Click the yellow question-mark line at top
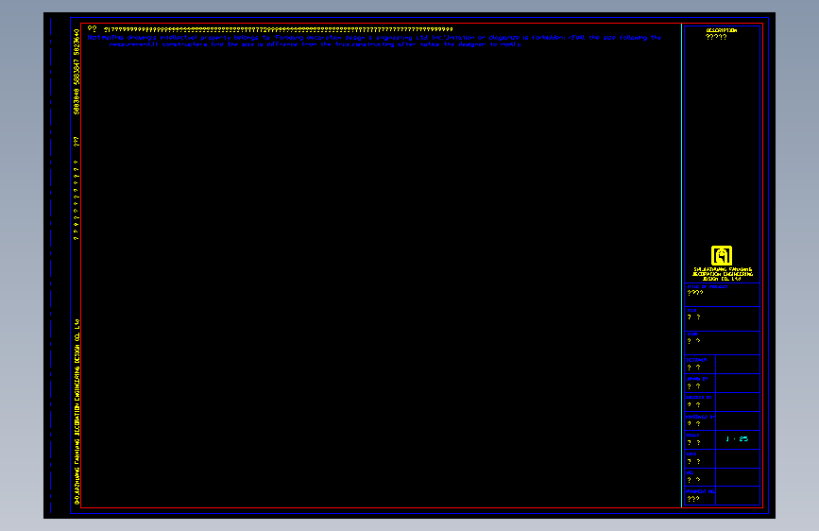Image resolution: width=819 pixels, height=531 pixels. click(270, 29)
